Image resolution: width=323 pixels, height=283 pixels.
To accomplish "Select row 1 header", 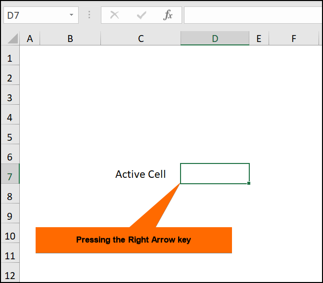I will point(9,58).
